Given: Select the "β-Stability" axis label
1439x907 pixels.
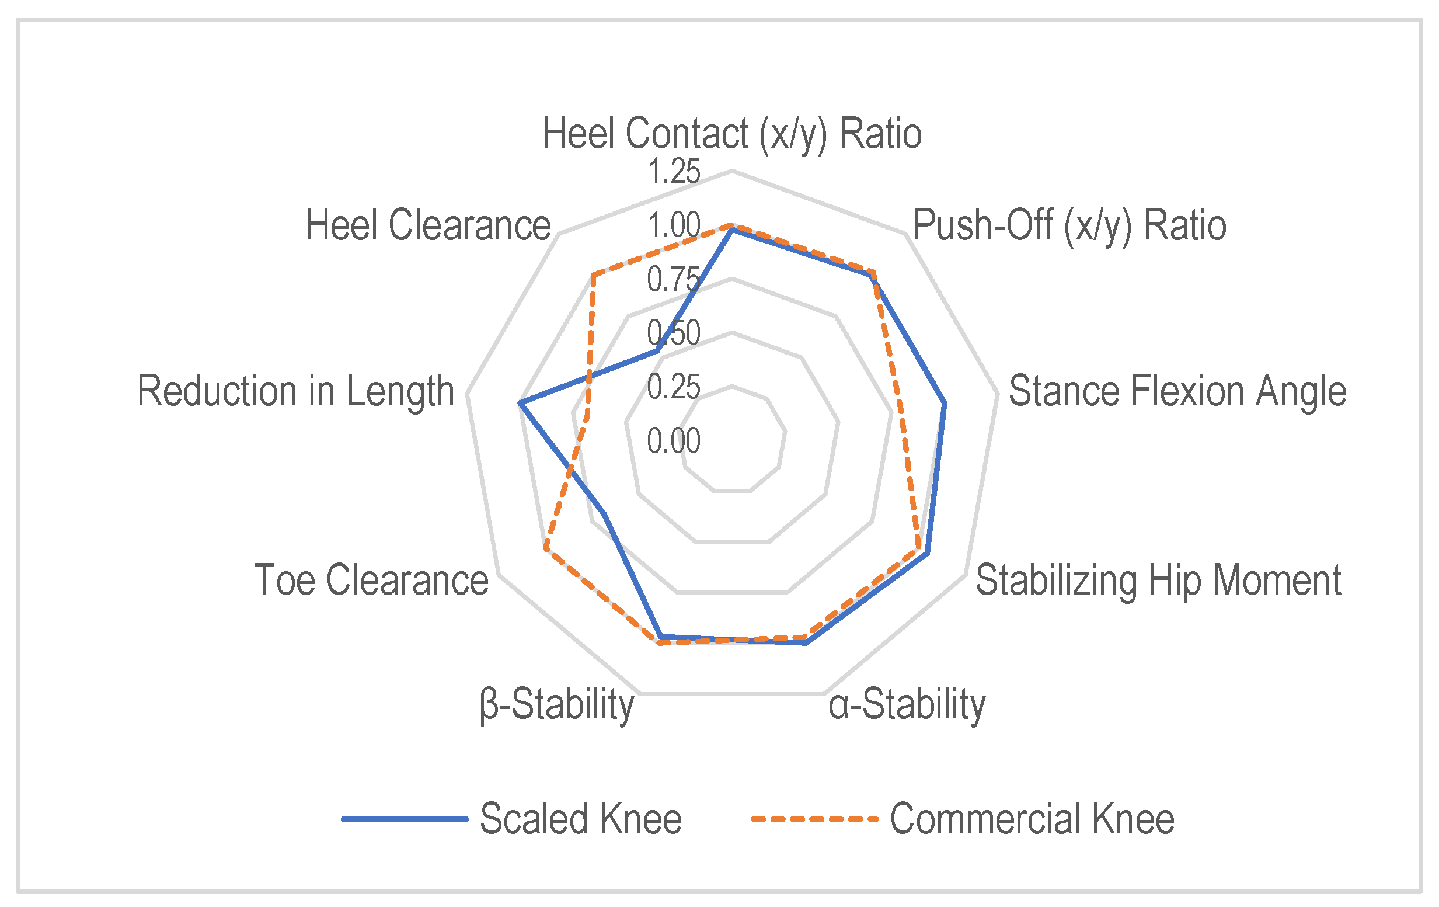Looking at the screenshot, I should 556,704.
